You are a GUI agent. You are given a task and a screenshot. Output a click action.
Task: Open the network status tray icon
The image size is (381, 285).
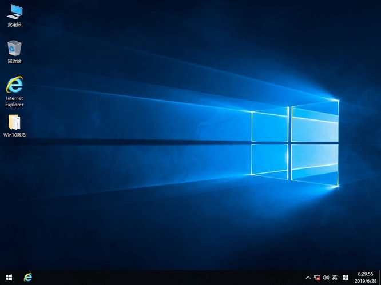317,278
